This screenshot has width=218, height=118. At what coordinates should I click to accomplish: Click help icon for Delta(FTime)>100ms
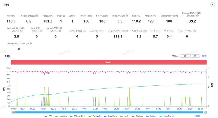point(30,43)
